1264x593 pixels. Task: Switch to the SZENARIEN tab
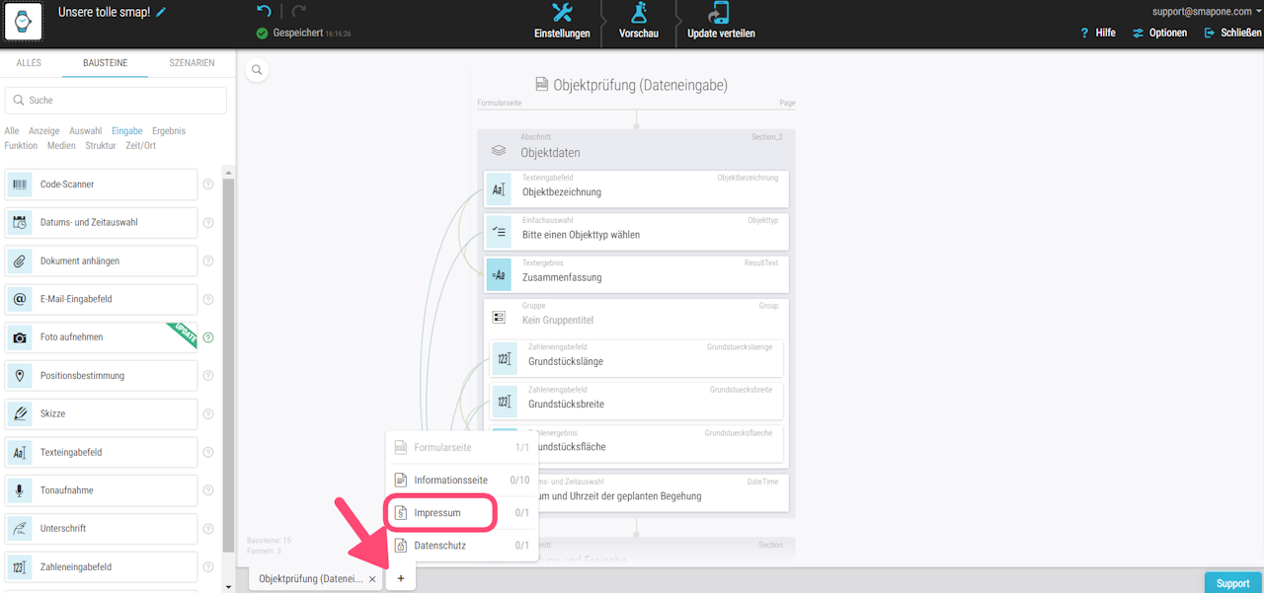[192, 63]
